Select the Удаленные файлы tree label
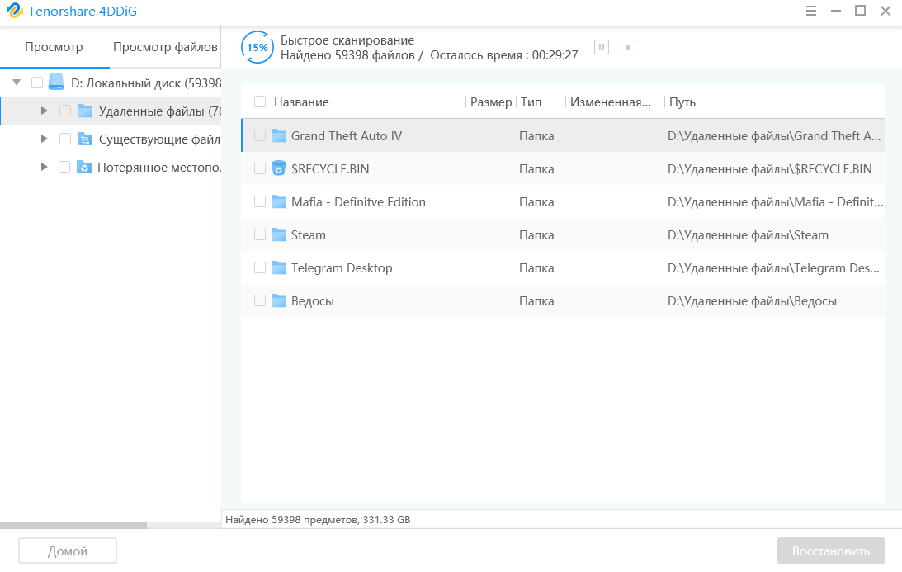Image resolution: width=902 pixels, height=572 pixels. point(159,111)
